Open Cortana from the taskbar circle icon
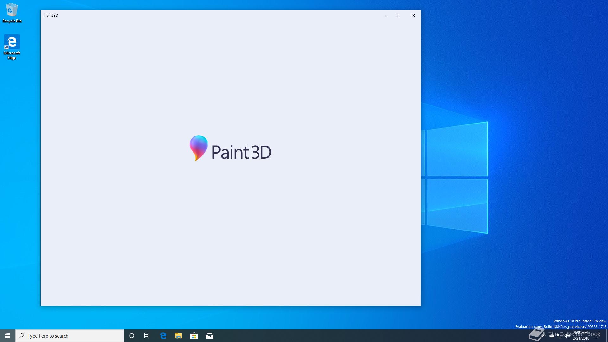 pyautogui.click(x=132, y=336)
